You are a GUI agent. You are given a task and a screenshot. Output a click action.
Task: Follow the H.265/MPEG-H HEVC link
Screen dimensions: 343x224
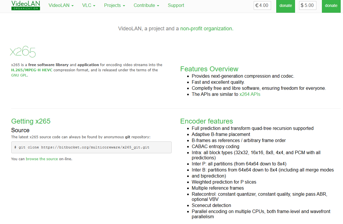click(32, 70)
